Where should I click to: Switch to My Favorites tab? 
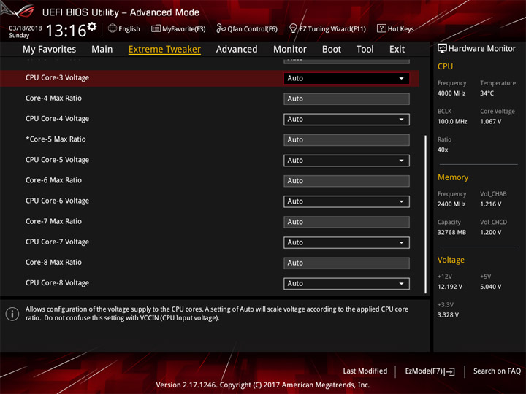click(50, 50)
